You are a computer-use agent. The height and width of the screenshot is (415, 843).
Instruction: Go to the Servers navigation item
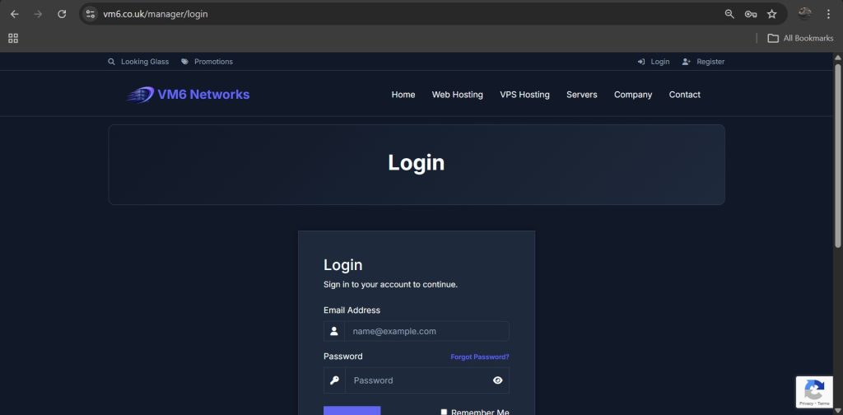coord(581,95)
